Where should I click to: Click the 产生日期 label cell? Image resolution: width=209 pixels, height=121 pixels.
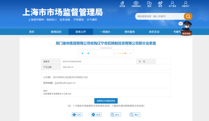coord(51,67)
